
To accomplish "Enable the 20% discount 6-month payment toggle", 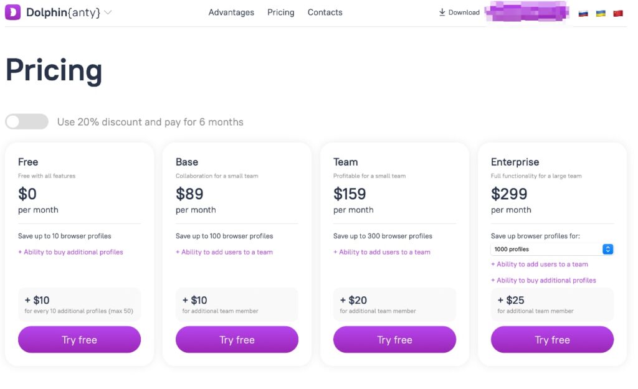I will pyautogui.click(x=26, y=121).
